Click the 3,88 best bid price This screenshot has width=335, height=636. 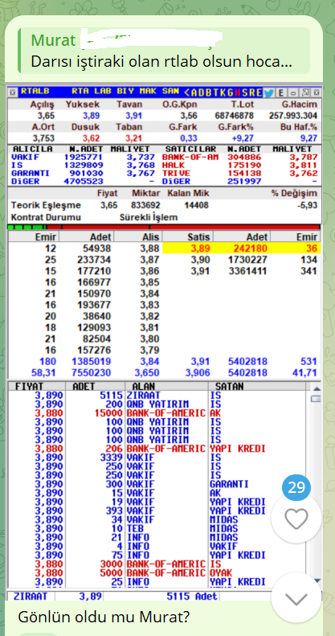[x=150, y=248]
